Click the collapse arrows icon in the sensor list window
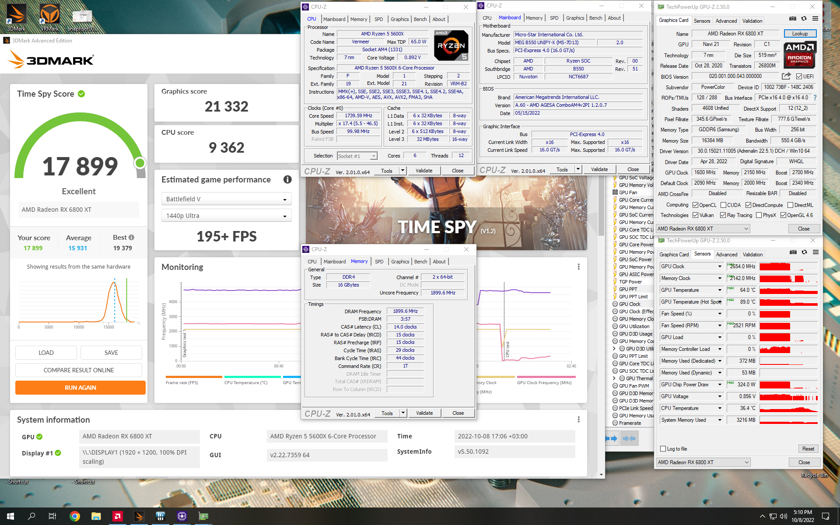Image resolution: width=840 pixels, height=525 pixels. [629, 438]
